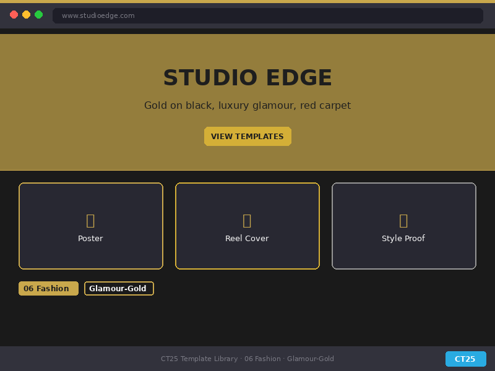Click 'Glamour-Gold' in the footer text

click(311, 359)
